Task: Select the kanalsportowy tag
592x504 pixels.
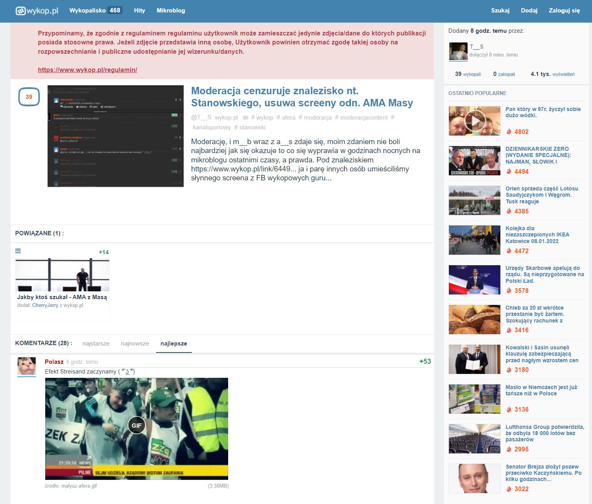Action: (212, 127)
